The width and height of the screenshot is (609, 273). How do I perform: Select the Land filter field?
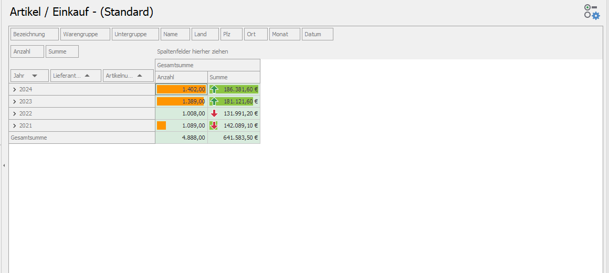coord(205,34)
